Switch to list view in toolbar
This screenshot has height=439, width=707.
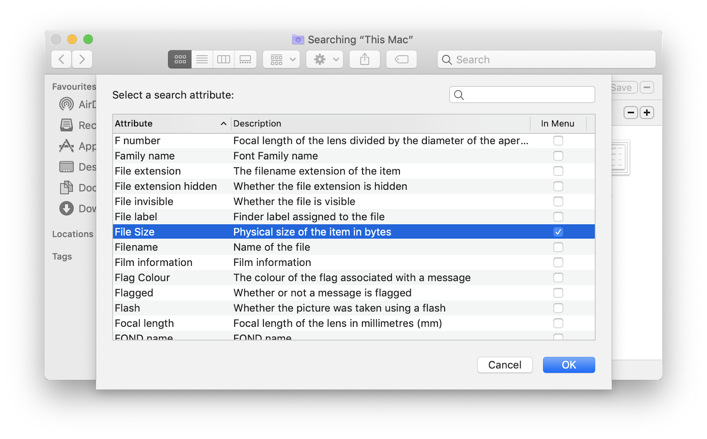[202, 60]
